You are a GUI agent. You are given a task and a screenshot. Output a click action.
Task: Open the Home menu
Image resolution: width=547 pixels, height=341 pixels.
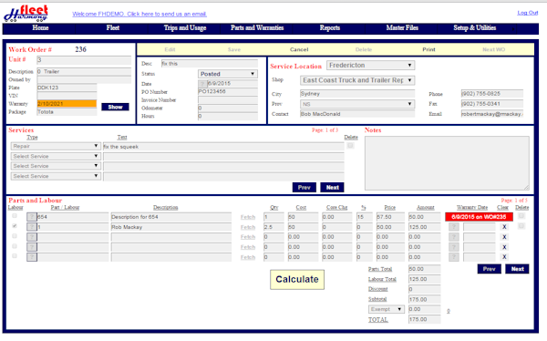point(40,28)
